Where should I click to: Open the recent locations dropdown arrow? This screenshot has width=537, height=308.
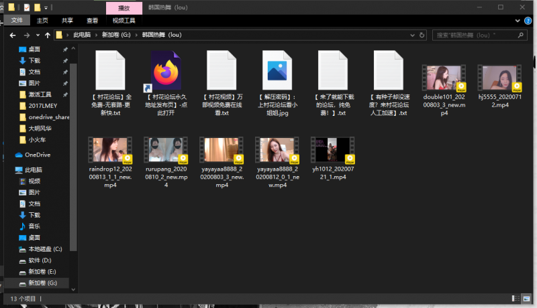pos(38,35)
